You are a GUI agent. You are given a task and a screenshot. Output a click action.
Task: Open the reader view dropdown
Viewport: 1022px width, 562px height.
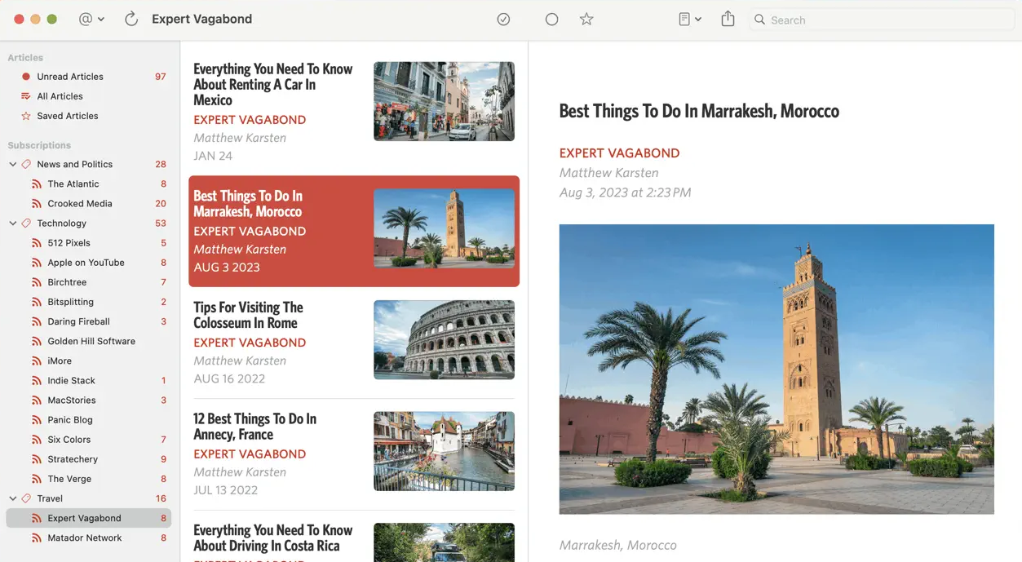click(x=689, y=19)
